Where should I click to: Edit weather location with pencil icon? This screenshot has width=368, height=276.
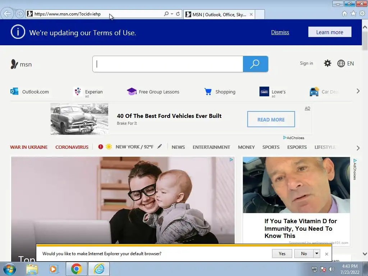pyautogui.click(x=160, y=147)
